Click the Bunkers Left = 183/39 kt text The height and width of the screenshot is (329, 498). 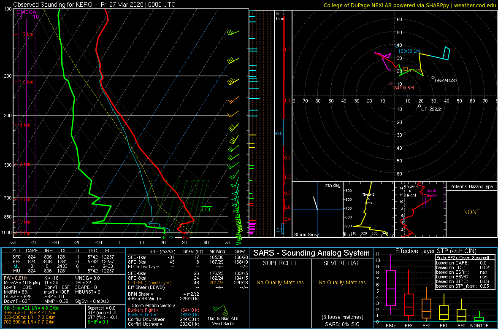point(163,315)
